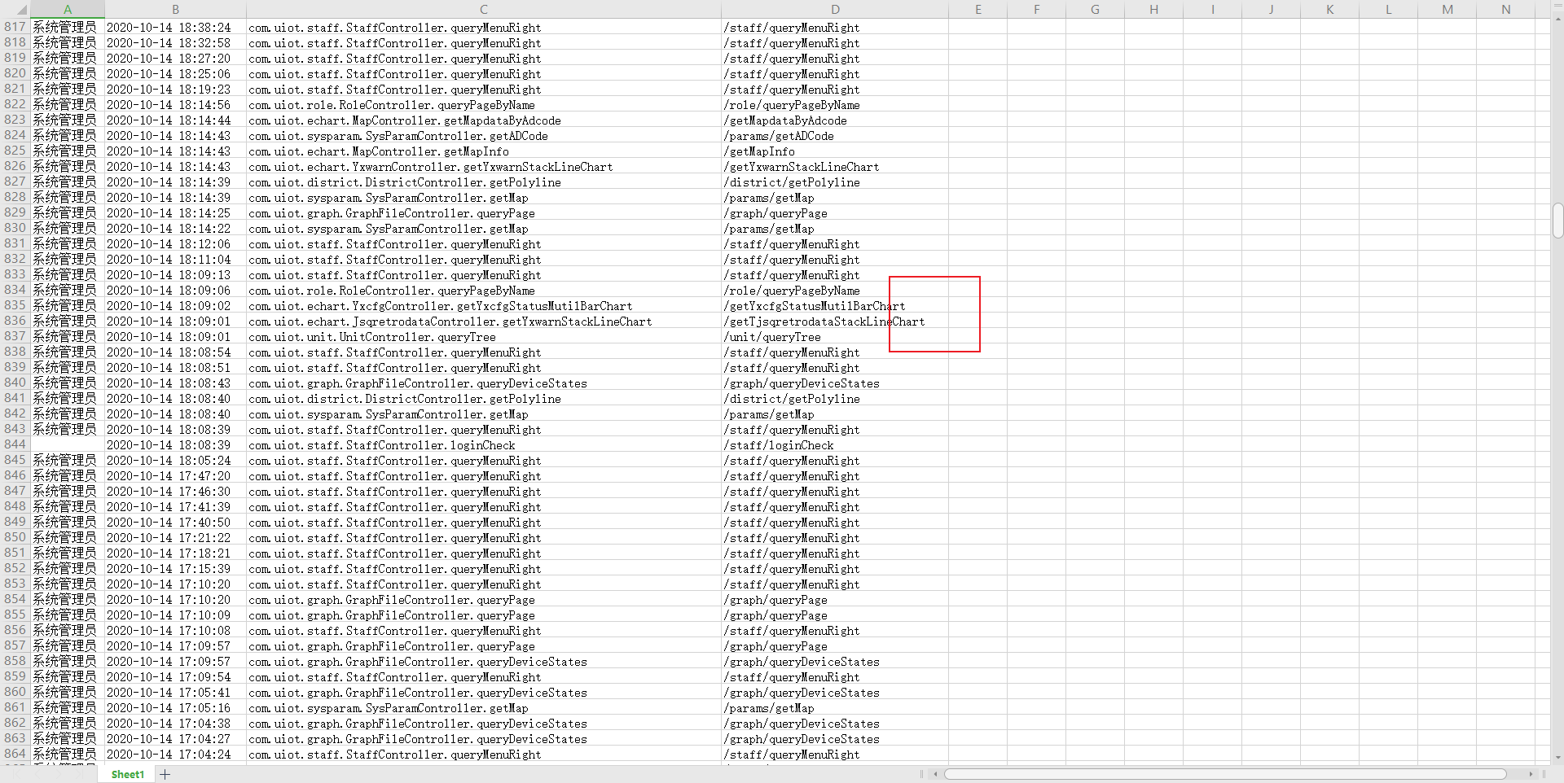Image resolution: width=1564 pixels, height=783 pixels.
Task: Select column B header
Action: click(x=175, y=10)
